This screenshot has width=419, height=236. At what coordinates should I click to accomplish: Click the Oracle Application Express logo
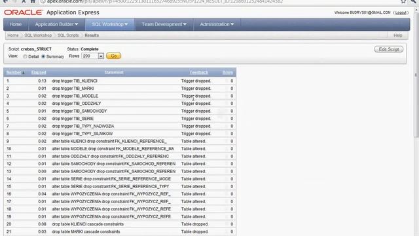coord(52,12)
